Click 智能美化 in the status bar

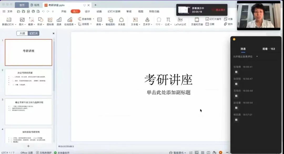coord(177,152)
